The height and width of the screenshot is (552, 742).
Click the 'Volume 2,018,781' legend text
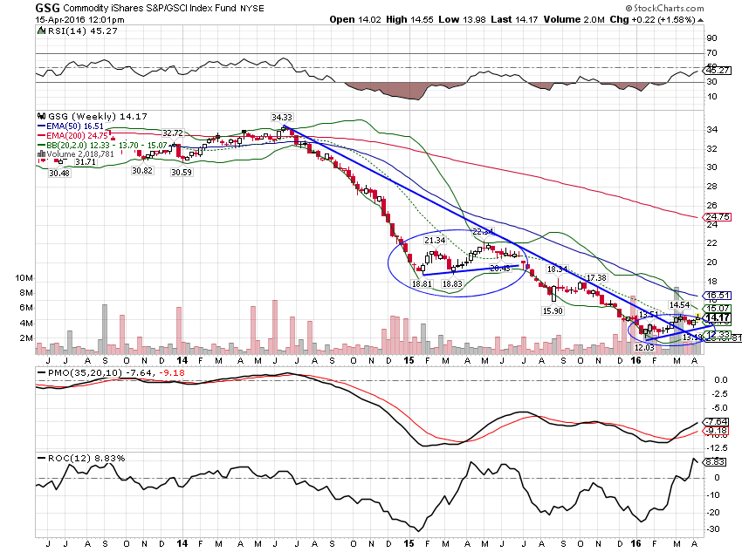[x=80, y=154]
